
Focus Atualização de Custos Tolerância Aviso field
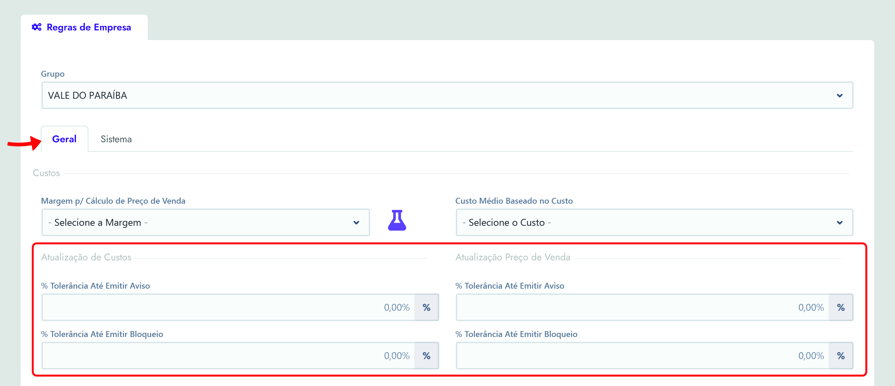pyautogui.click(x=228, y=307)
